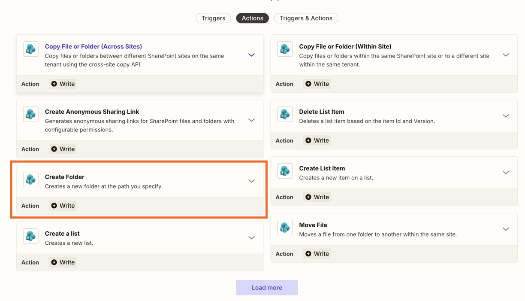Image resolution: width=525 pixels, height=301 pixels.
Task: Click SharePoint icon beside Create Anonymous Sharing Link
Action: coord(31,114)
